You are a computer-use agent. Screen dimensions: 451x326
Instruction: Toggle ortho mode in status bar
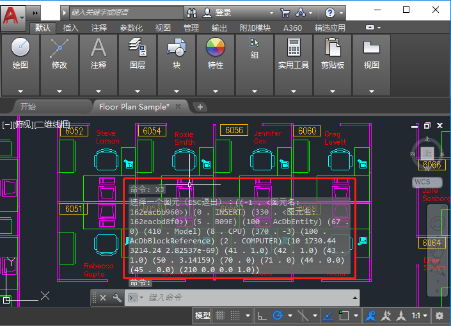pos(262,316)
